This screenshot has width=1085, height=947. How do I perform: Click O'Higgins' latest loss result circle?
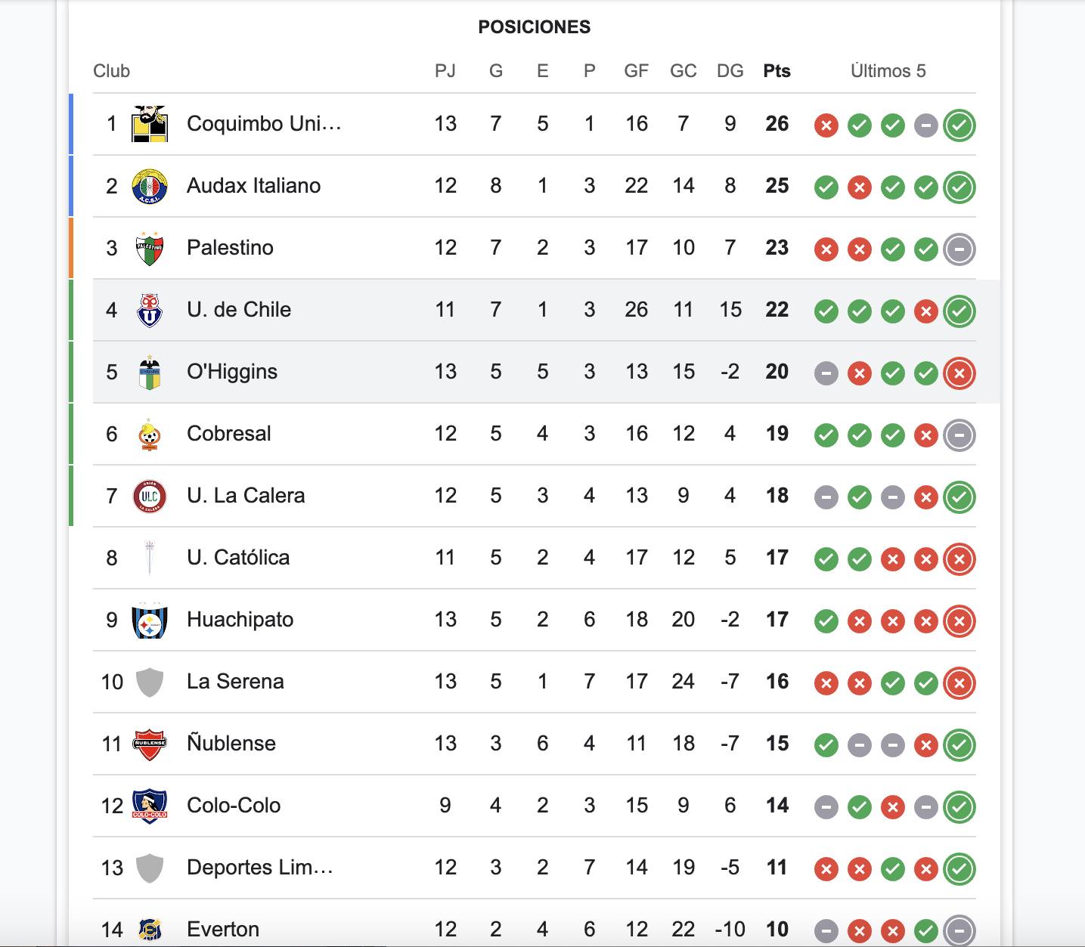click(x=959, y=373)
